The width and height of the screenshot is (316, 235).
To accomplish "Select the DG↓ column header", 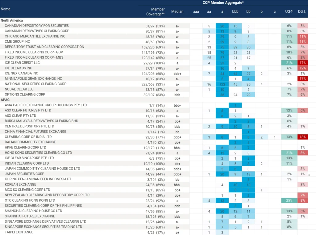I will [302, 11].
